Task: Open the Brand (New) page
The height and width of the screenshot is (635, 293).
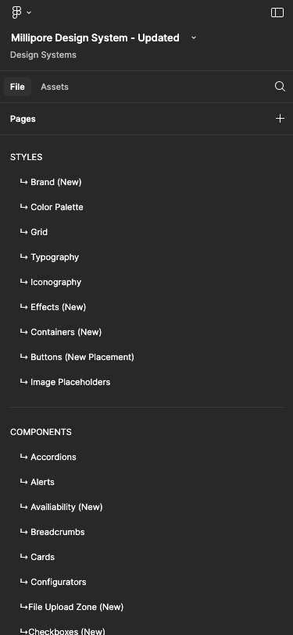Action: tap(146, 182)
